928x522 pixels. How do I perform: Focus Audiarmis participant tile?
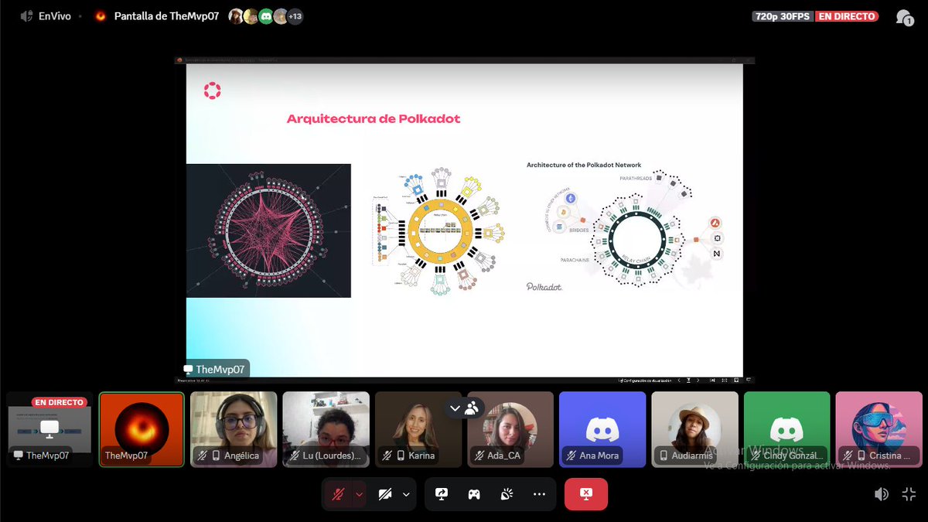tap(694, 429)
